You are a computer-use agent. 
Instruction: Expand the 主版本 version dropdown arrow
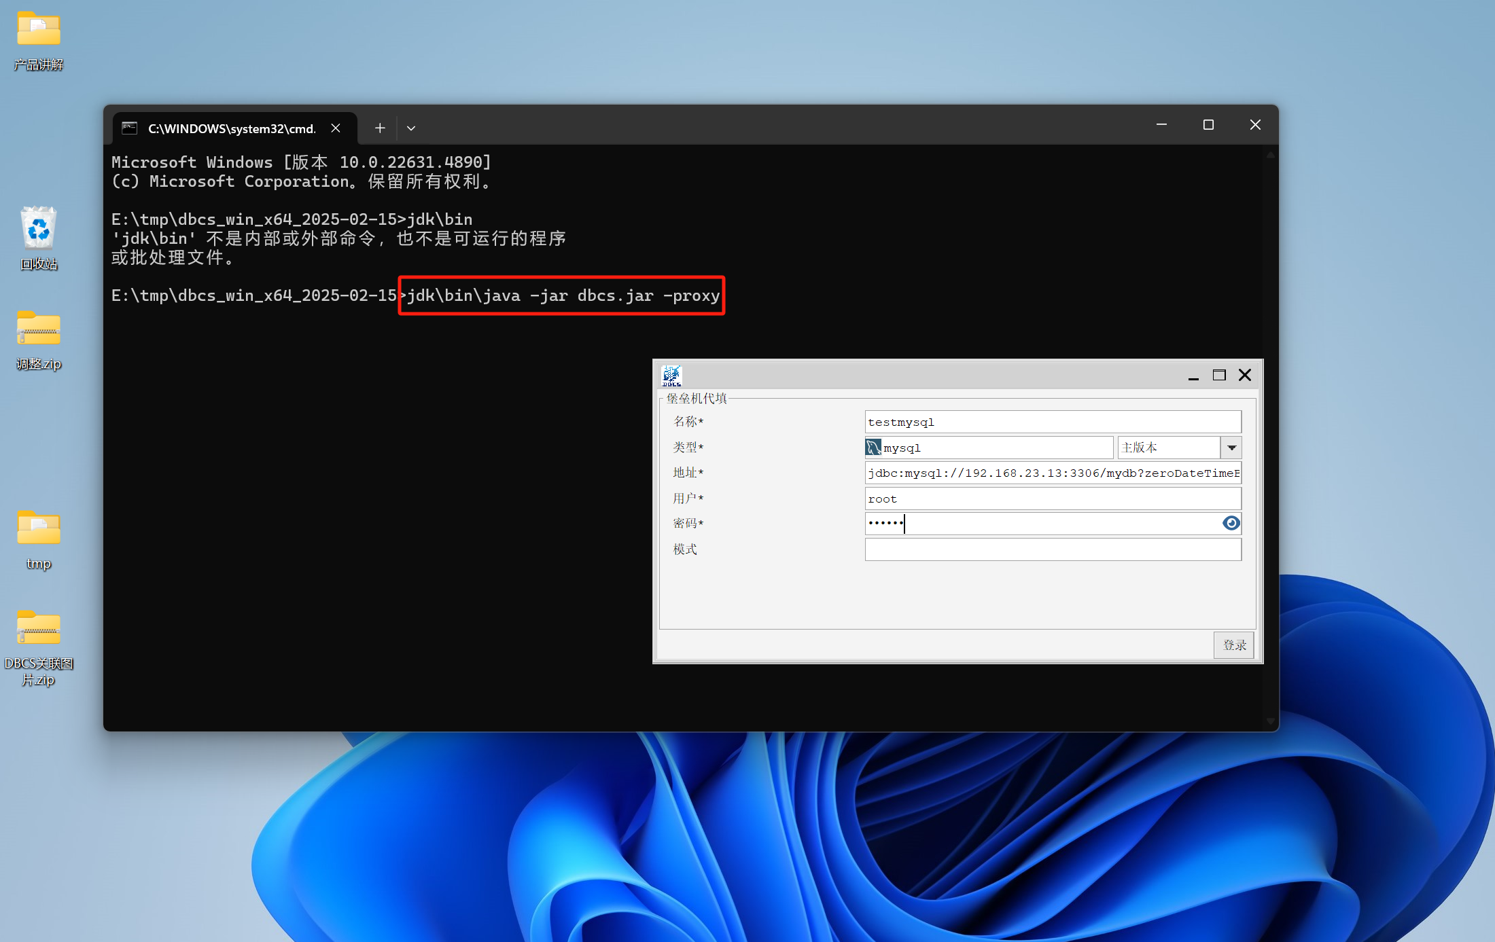pyautogui.click(x=1231, y=448)
